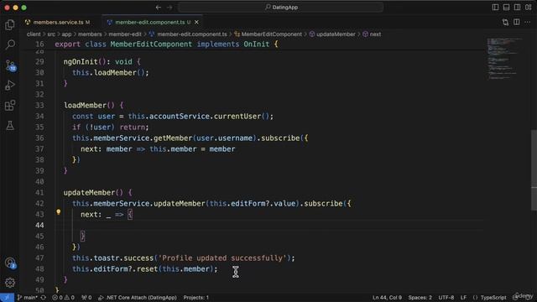This screenshot has width=537, height=302.
Task: Open the 'client' breadcrumb segment
Action: [x=34, y=34]
